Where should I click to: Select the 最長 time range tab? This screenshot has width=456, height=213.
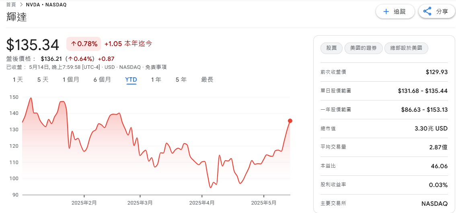(x=207, y=80)
